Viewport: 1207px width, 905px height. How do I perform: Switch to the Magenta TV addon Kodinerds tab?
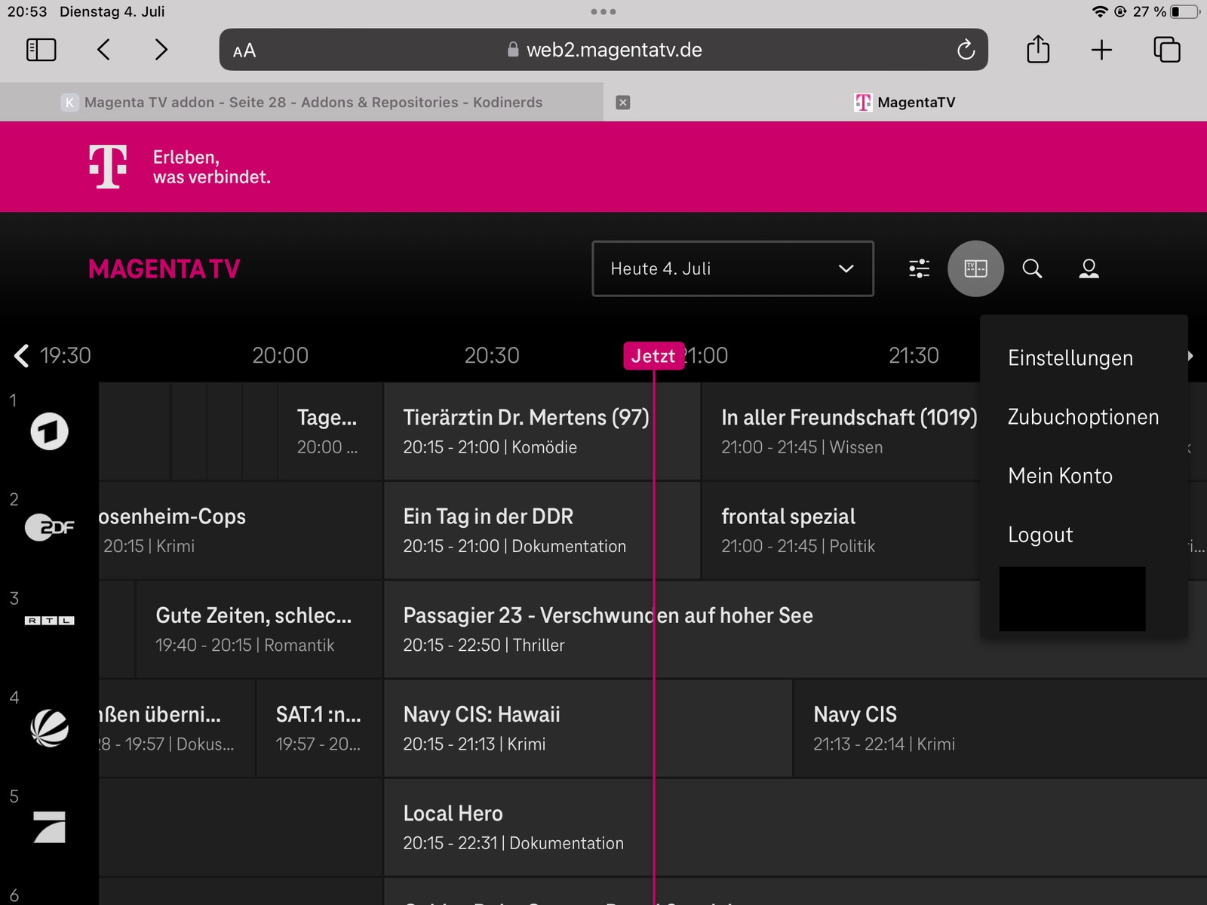pyautogui.click(x=302, y=103)
